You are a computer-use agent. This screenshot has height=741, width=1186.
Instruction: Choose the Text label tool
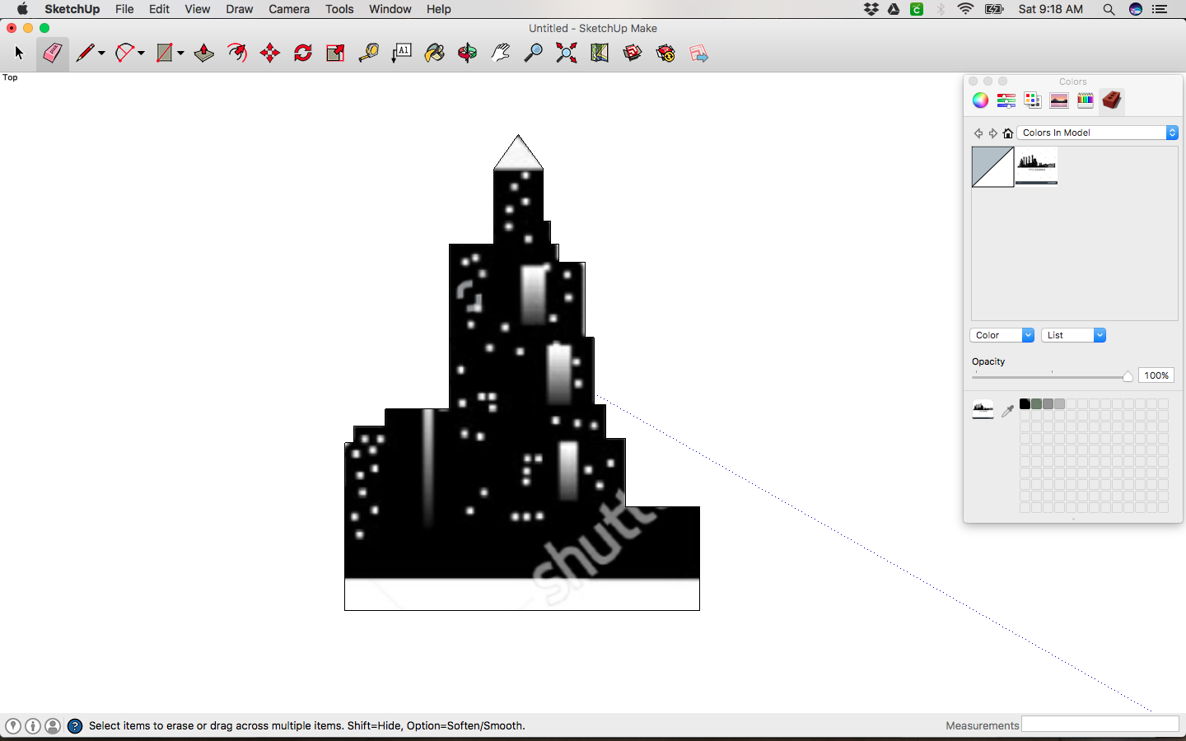(402, 54)
